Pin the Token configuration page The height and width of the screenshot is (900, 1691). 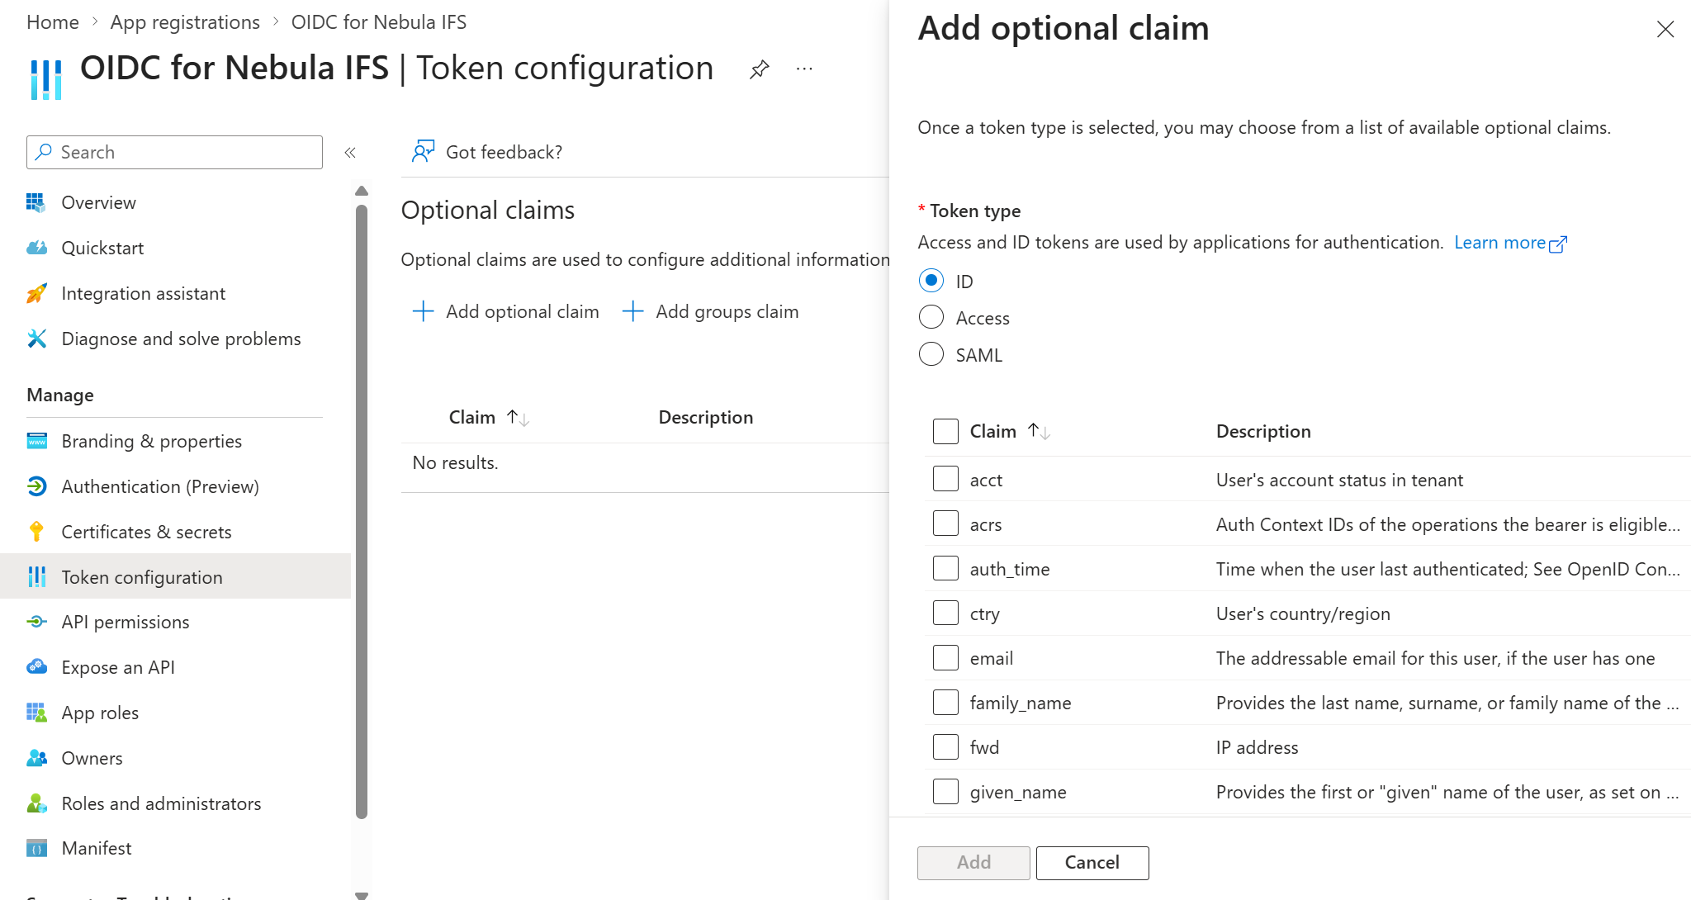tap(759, 69)
